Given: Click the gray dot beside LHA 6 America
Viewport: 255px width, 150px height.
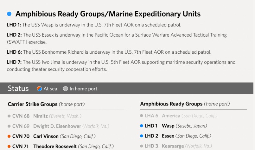Looking at the screenshot, I should (x=142, y=116).
